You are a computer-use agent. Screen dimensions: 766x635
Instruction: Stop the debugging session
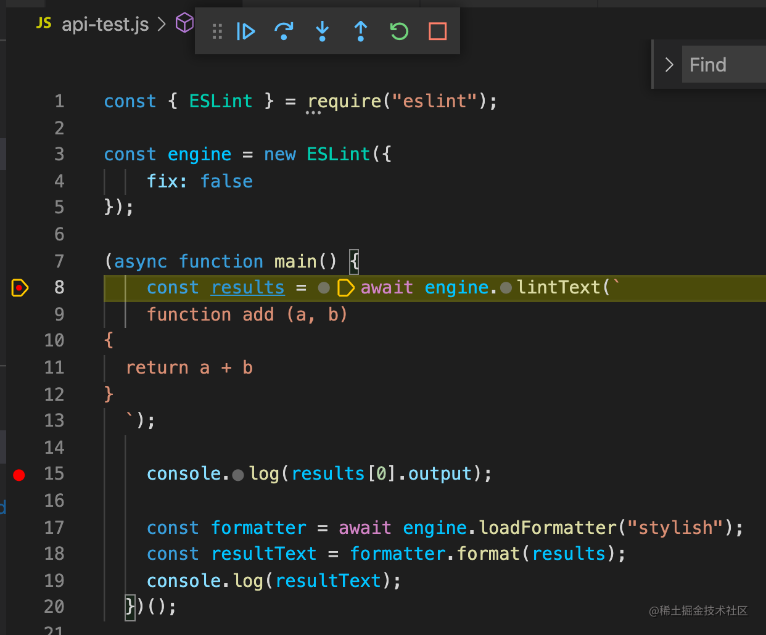438,31
